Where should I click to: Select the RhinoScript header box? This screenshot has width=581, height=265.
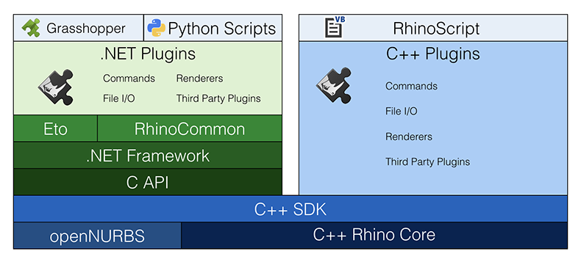click(433, 28)
